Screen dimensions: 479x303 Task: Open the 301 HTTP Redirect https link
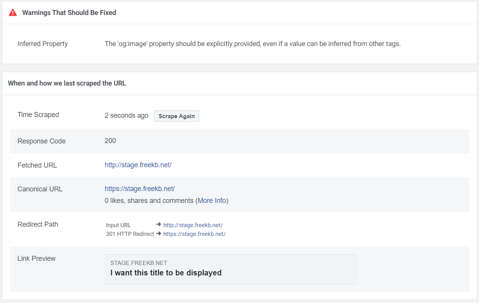click(x=194, y=234)
